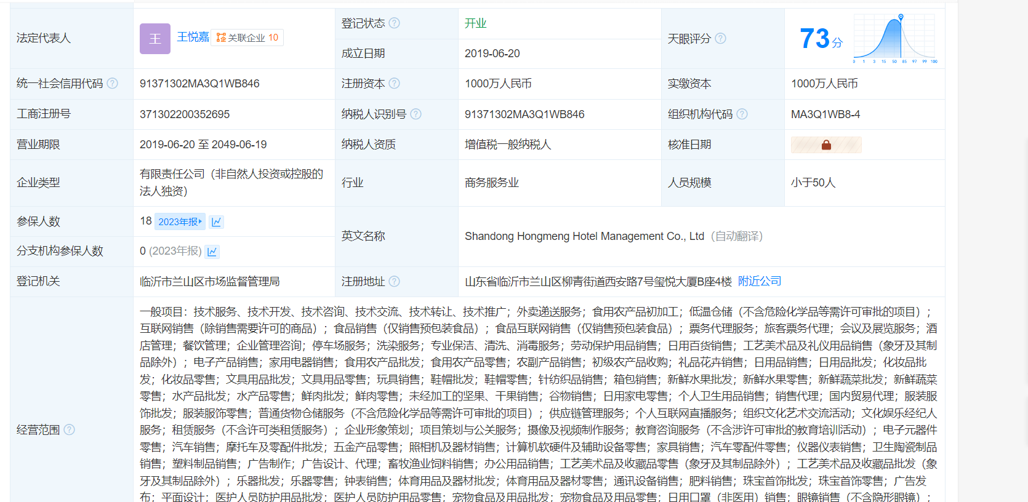This screenshot has width=1028, height=502.
Task: Open trend chart icon beside 参保人数
Action: coord(216,221)
